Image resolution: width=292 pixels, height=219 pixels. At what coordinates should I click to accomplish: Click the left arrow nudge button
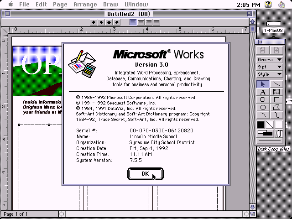(x=94, y=22)
